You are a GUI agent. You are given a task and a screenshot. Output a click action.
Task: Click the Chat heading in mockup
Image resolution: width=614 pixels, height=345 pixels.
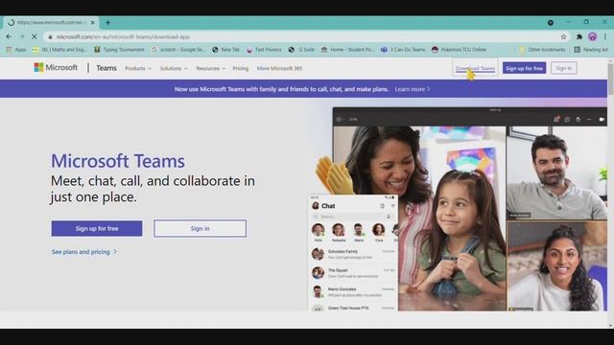[x=328, y=206]
